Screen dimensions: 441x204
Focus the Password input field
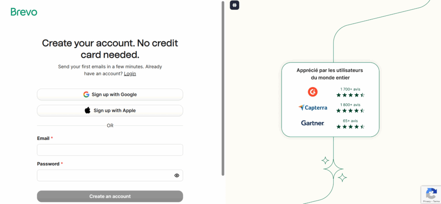click(x=110, y=175)
